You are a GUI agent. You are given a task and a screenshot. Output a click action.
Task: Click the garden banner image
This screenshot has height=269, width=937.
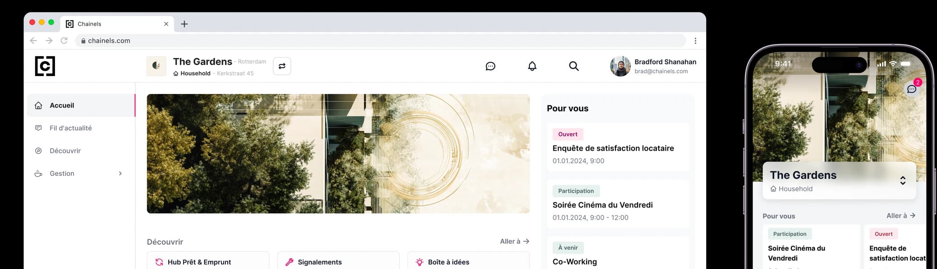338,153
